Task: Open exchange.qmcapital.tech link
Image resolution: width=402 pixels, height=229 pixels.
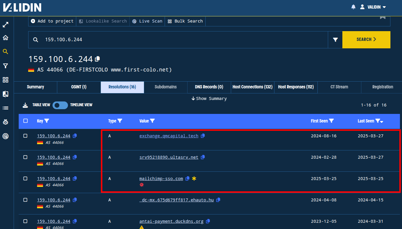Action: (x=169, y=136)
